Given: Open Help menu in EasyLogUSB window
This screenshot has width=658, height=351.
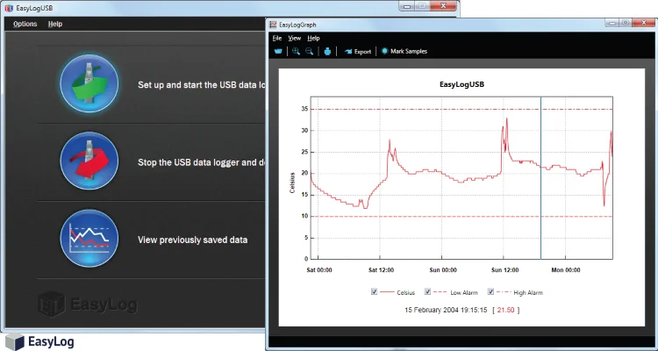Looking at the screenshot, I should pos(55,24).
